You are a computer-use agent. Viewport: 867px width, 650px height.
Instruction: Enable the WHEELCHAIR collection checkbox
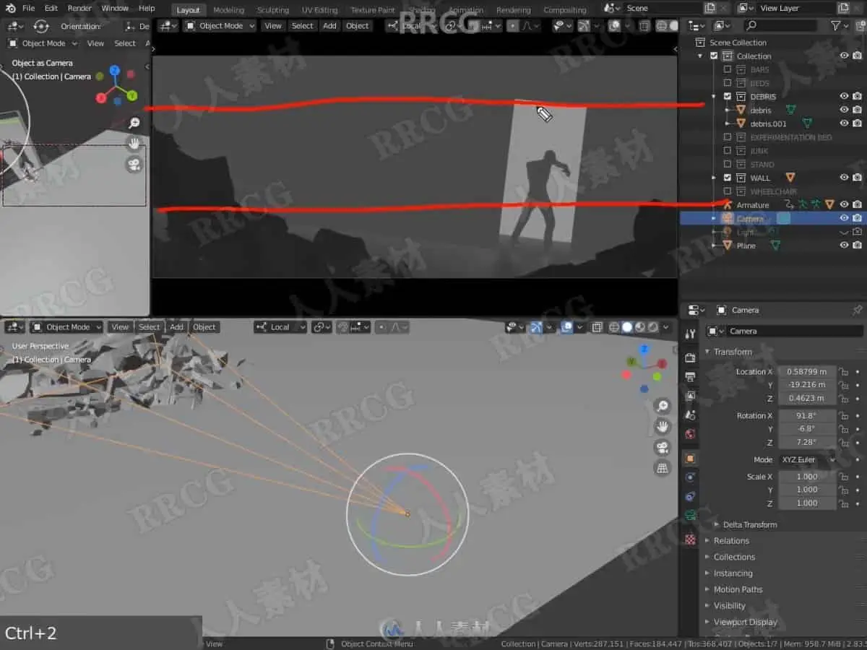click(728, 191)
